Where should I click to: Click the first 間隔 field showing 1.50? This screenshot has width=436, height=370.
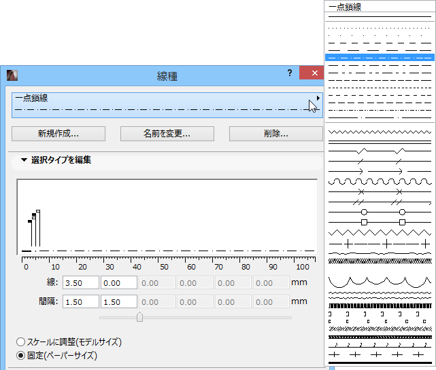[81, 301]
